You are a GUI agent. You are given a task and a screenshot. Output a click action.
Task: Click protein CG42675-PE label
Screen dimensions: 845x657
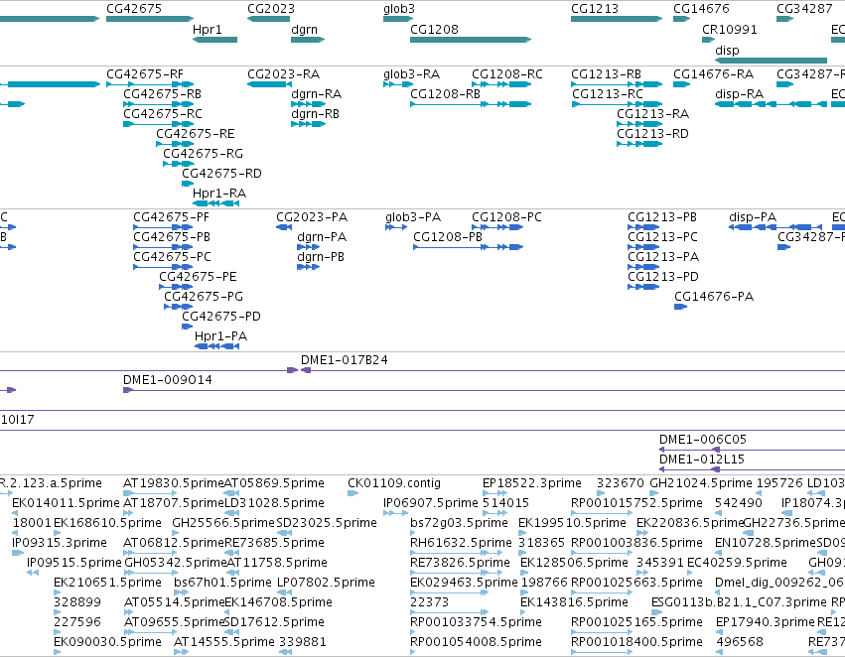[198, 277]
